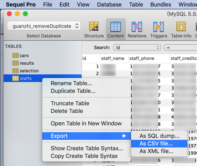This screenshot has height=166, width=197.
Task: Click the selection table icon
Action: [x=15, y=71]
